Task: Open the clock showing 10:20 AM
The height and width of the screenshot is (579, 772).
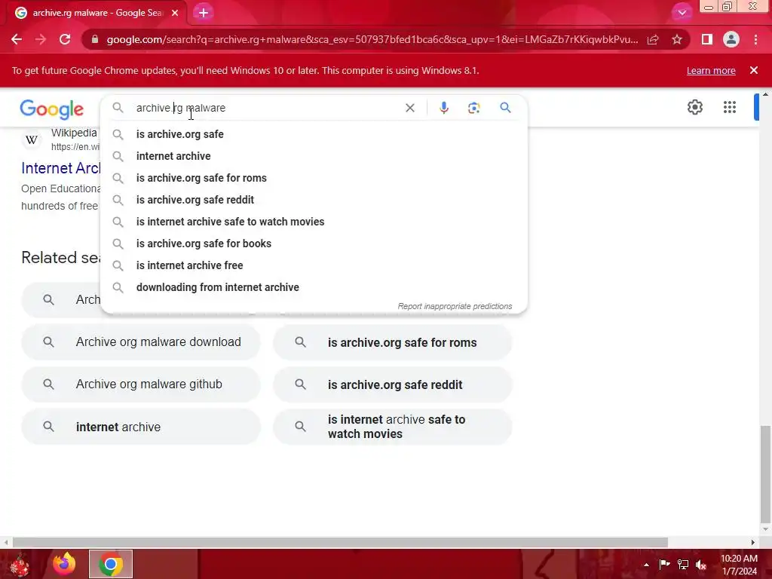Action: pyautogui.click(x=739, y=565)
